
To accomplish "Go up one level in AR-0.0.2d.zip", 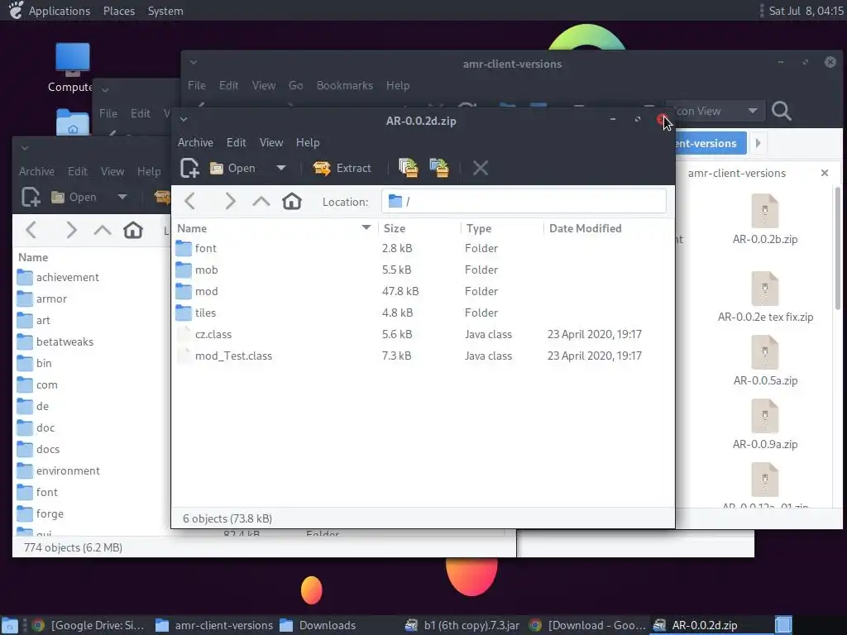I will click(x=261, y=202).
